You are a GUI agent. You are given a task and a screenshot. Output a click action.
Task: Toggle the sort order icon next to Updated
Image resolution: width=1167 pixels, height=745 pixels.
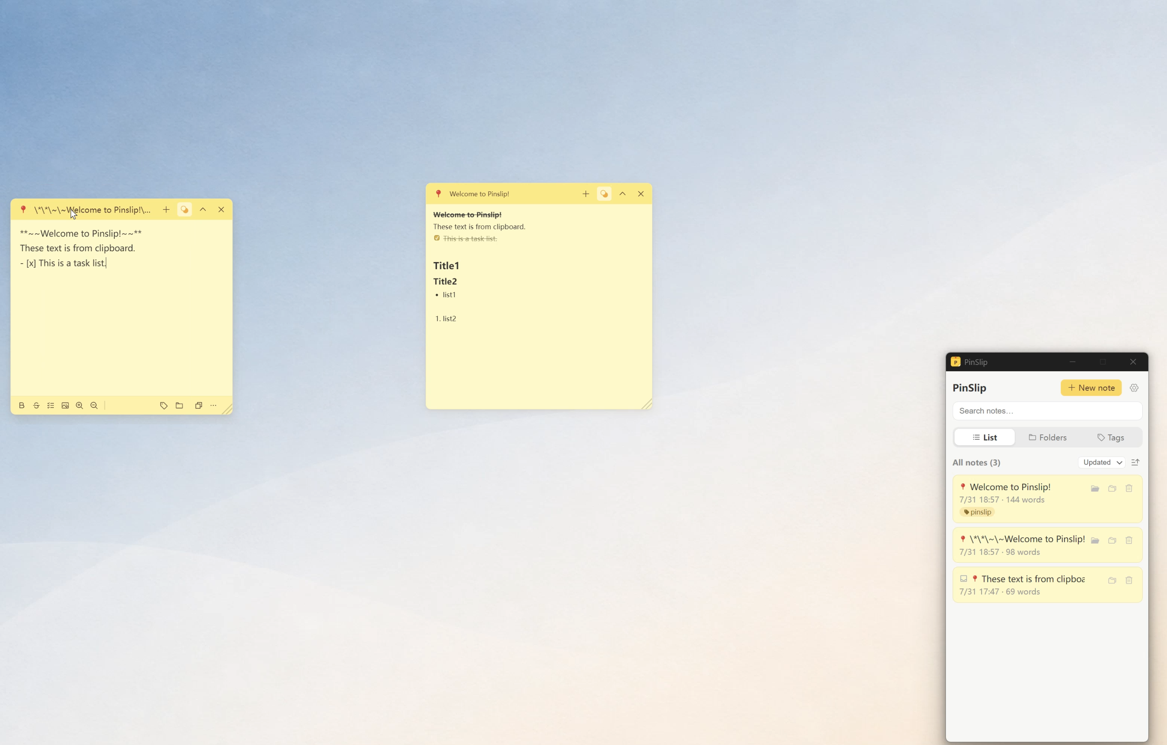click(1135, 463)
